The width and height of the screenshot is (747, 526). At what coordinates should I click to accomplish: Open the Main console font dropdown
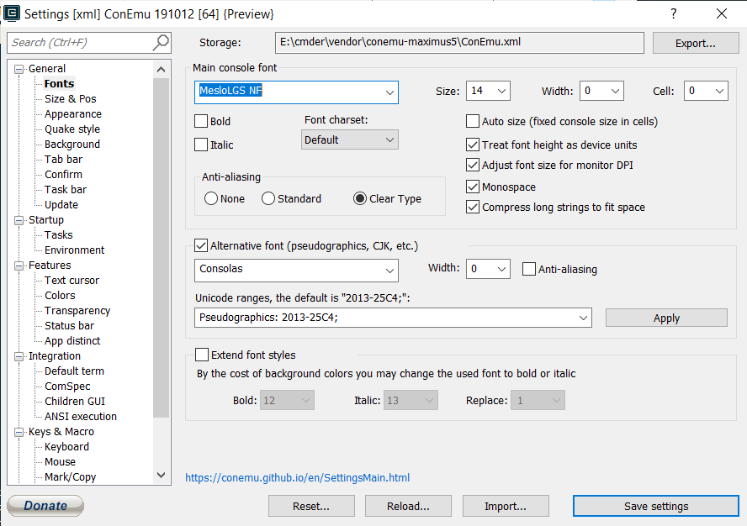[388, 92]
